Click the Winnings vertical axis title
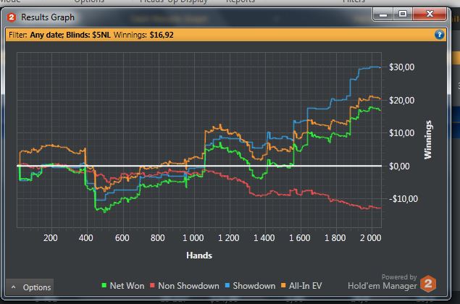Viewport: 460px width, 304px height. pos(428,140)
